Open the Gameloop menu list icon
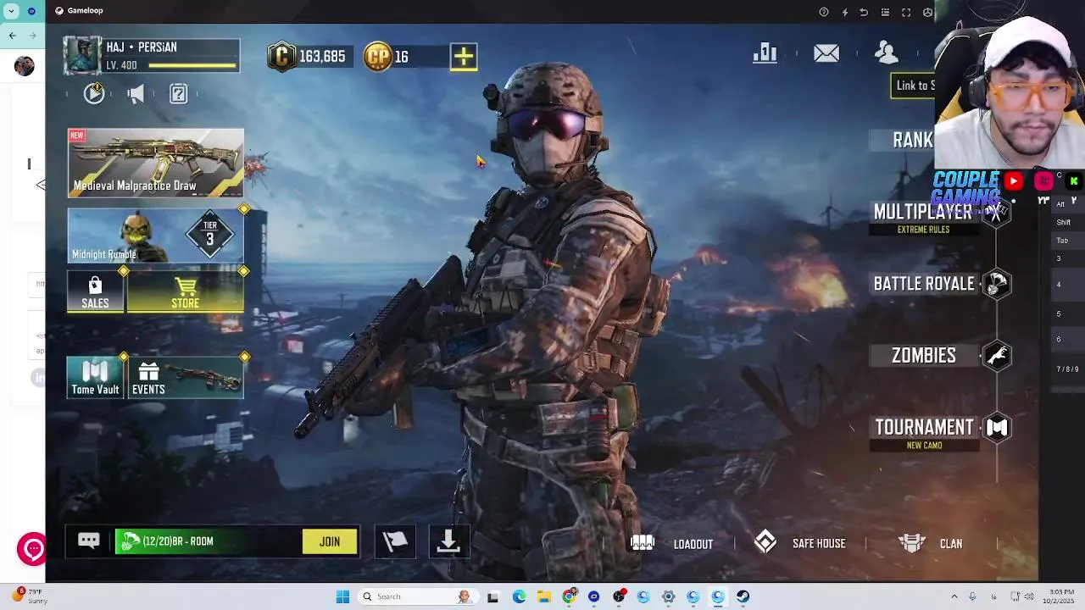Screen dimensions: 1085x610 pyautogui.click(x=885, y=12)
